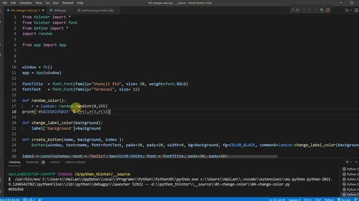Start the Go Live server
This screenshot has width=359, height=201.
pos(344,200)
